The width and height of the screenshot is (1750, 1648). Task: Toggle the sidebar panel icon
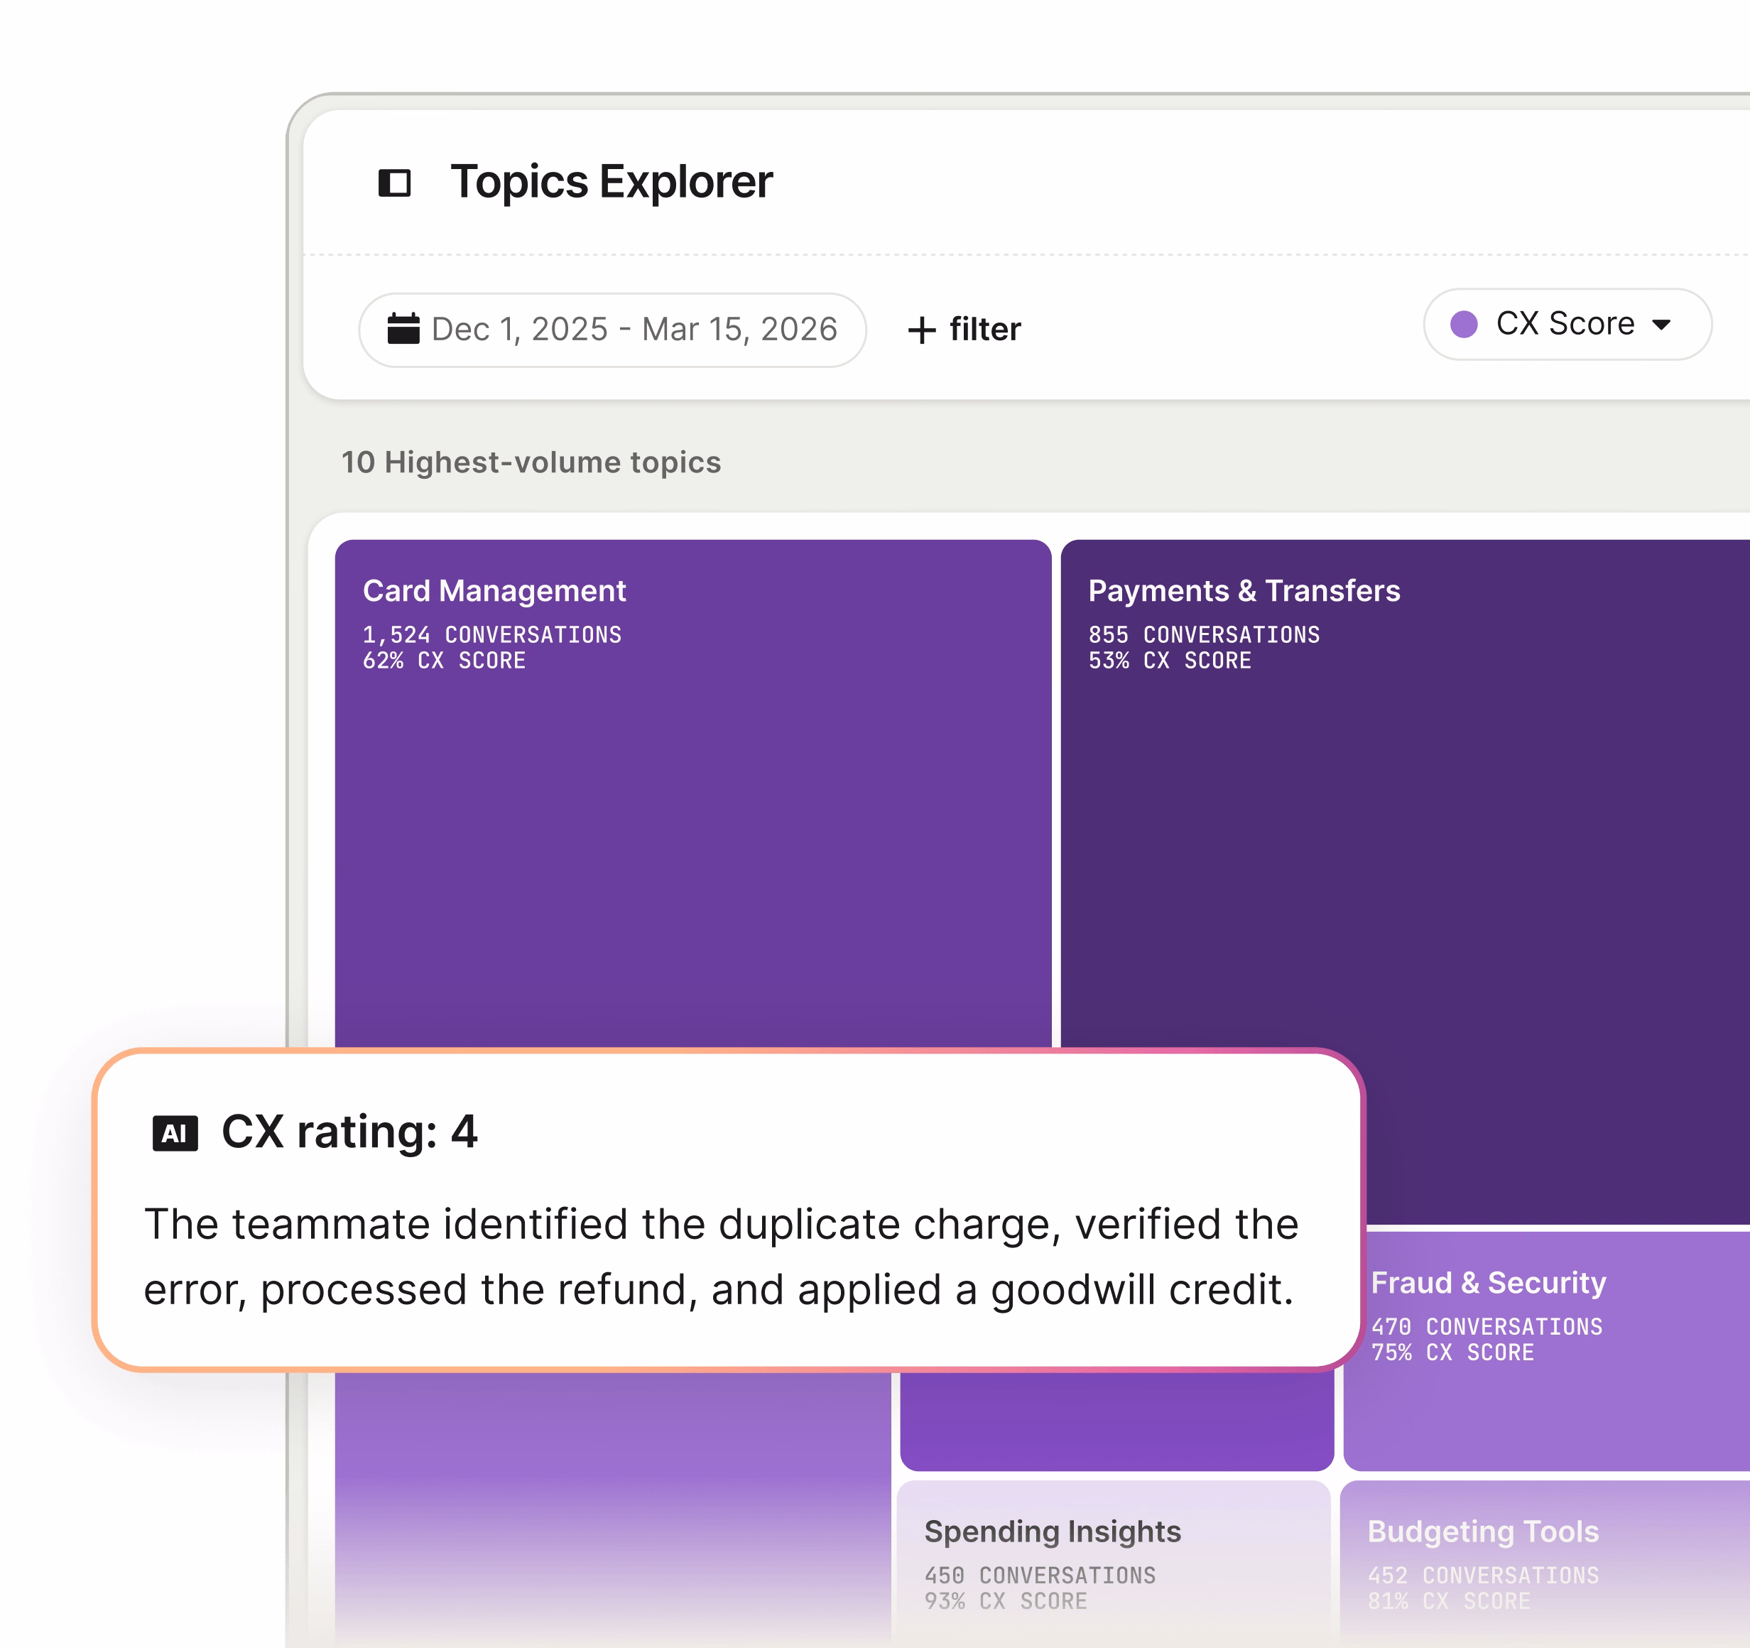[x=394, y=183]
